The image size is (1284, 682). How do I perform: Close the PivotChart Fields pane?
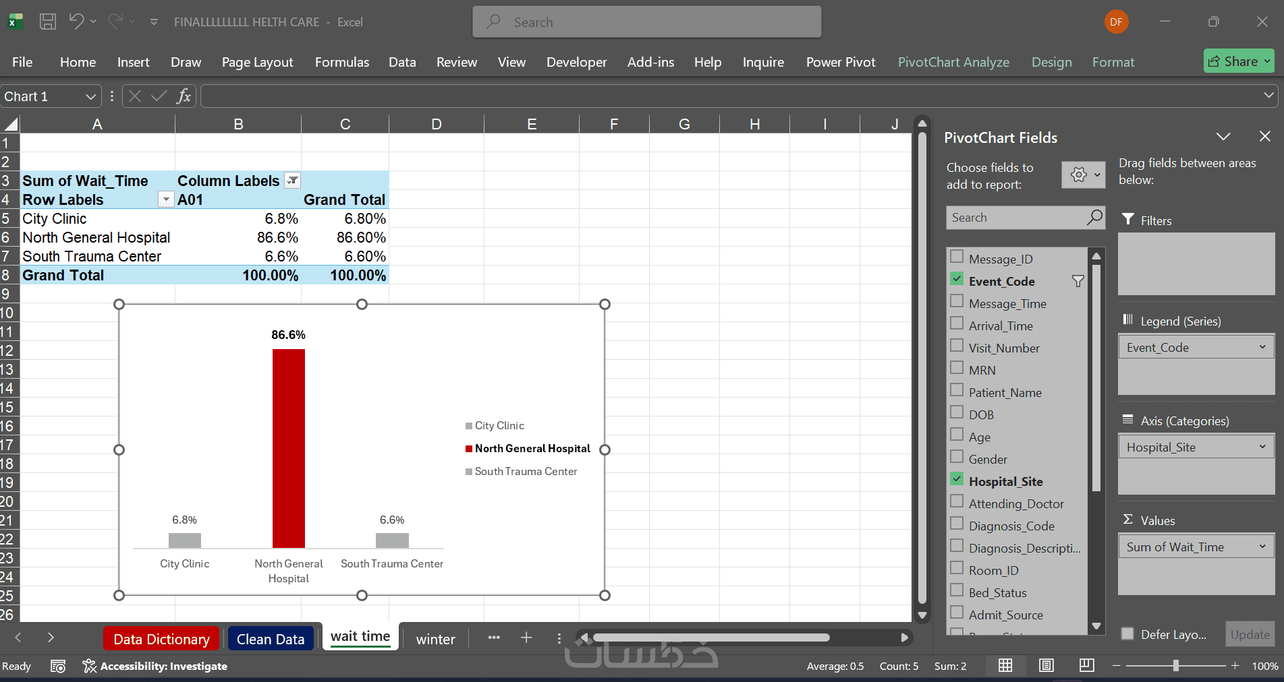1265,136
